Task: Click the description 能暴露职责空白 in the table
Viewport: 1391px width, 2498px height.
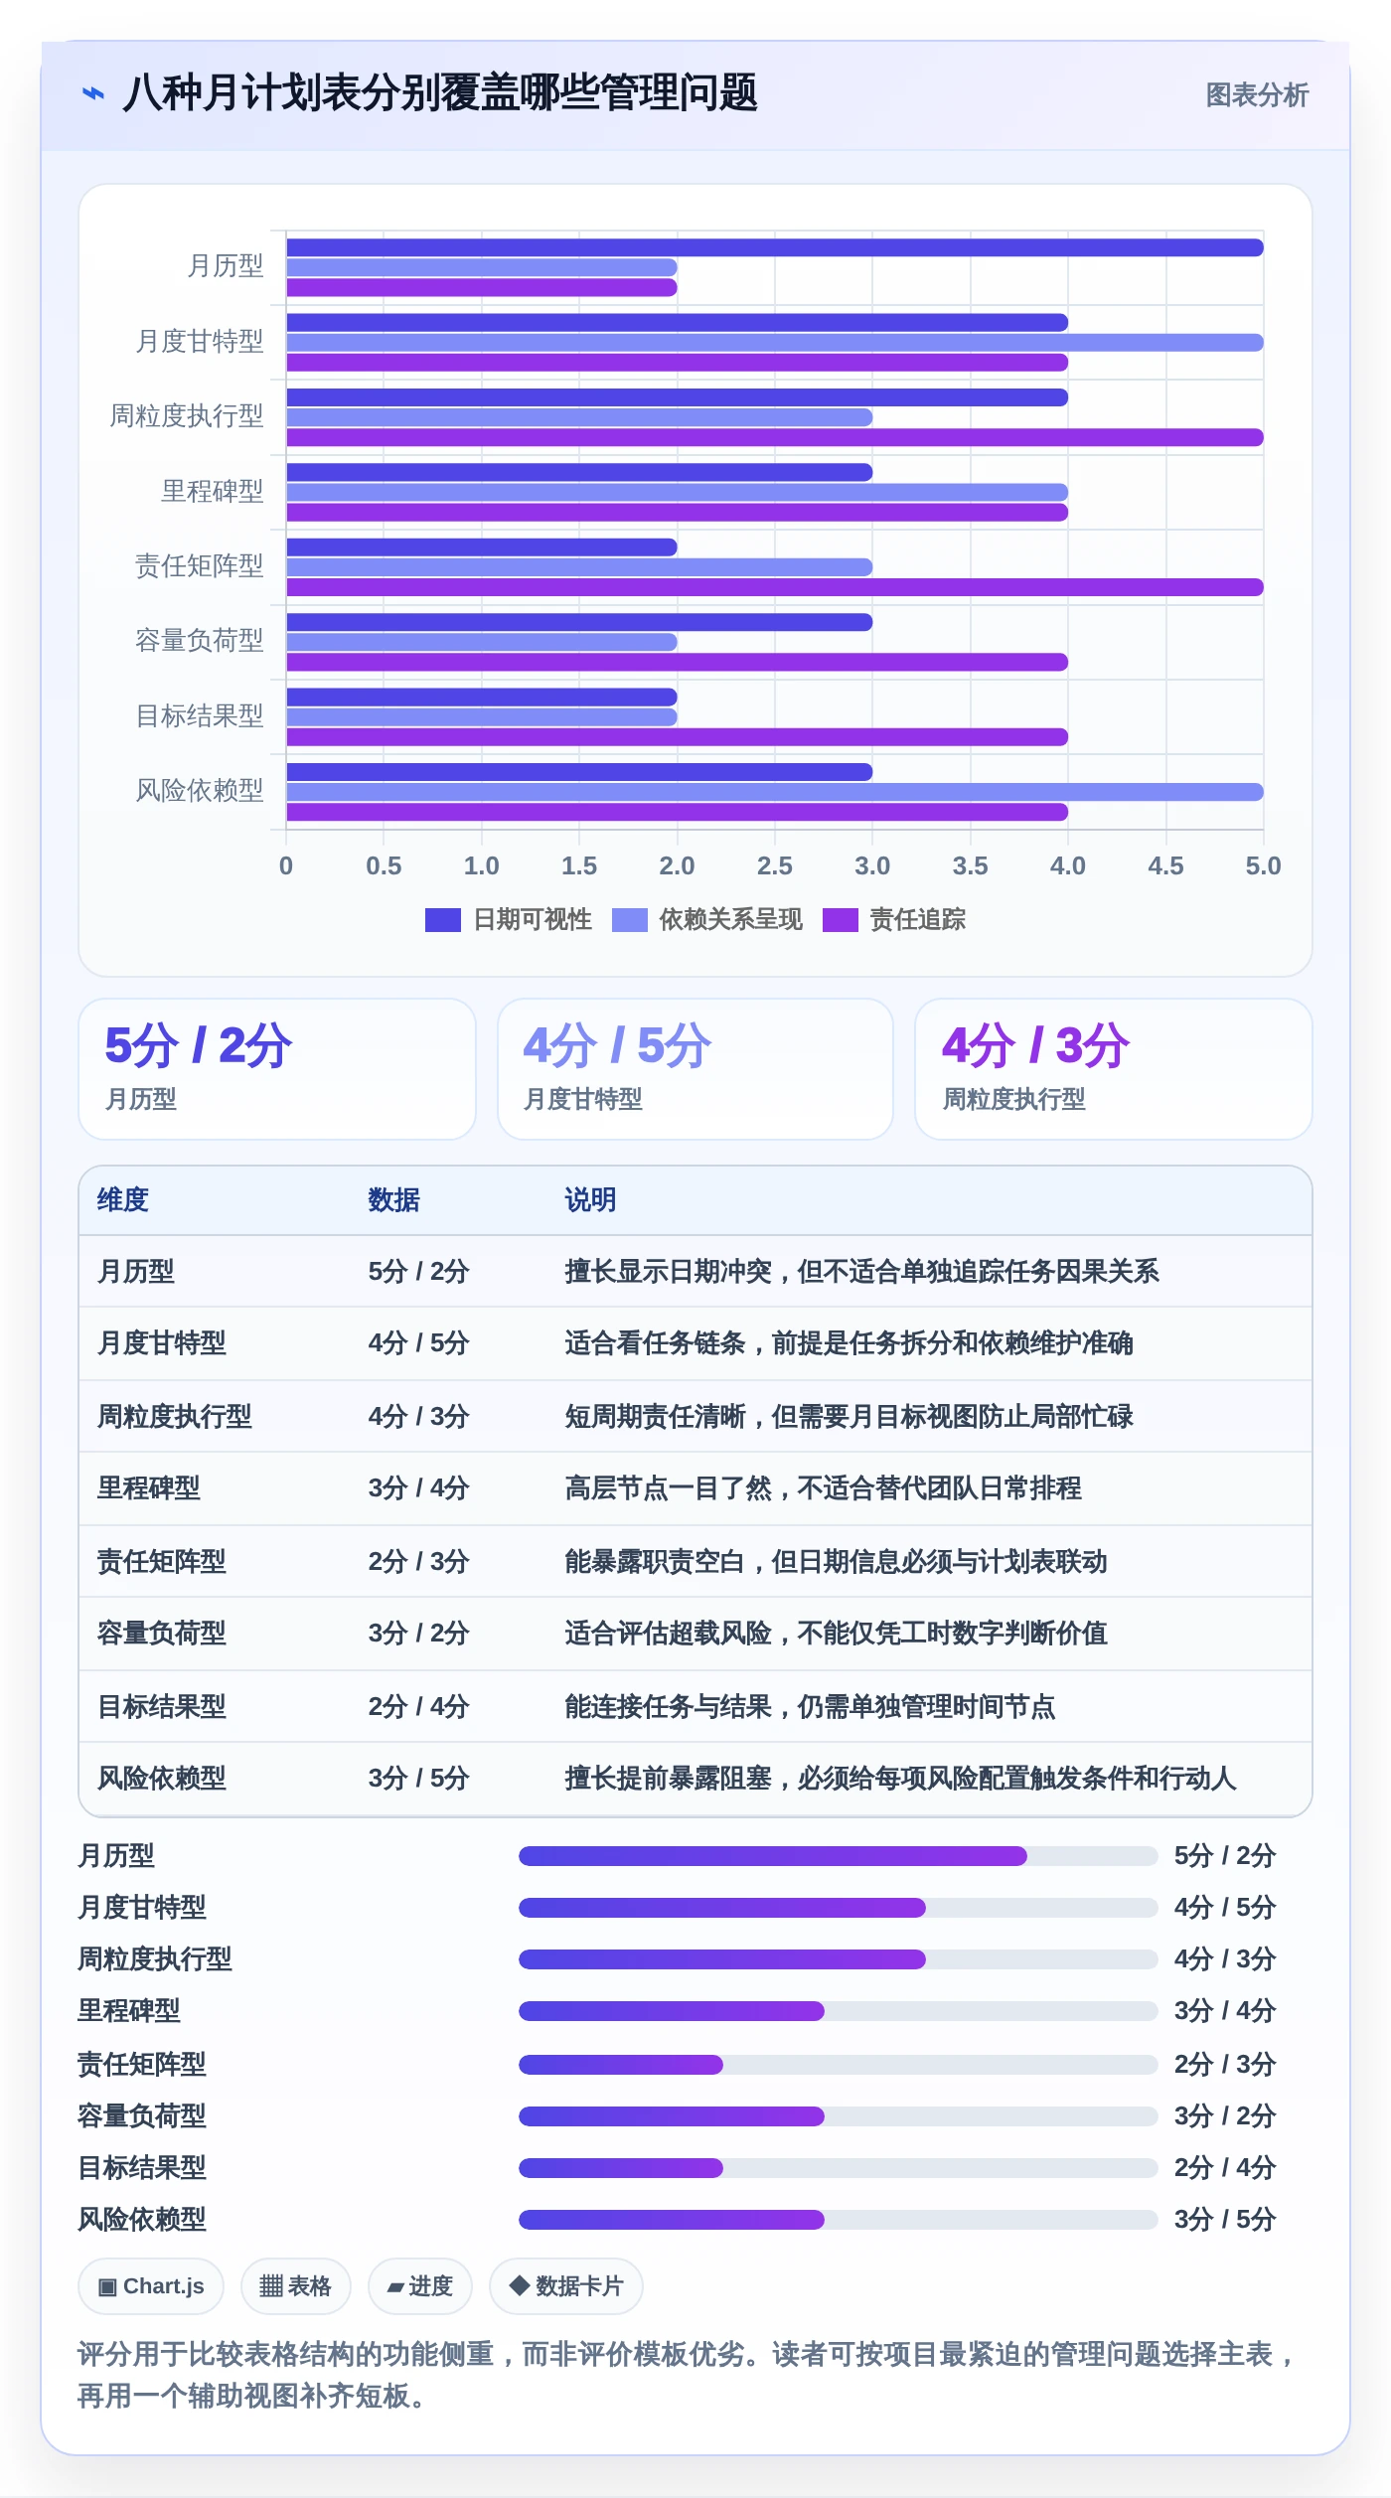Action: 836,1561
